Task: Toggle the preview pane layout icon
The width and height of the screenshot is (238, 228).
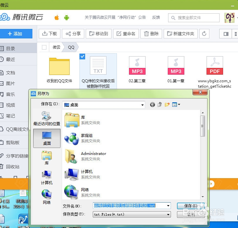Action: (x=226, y=34)
